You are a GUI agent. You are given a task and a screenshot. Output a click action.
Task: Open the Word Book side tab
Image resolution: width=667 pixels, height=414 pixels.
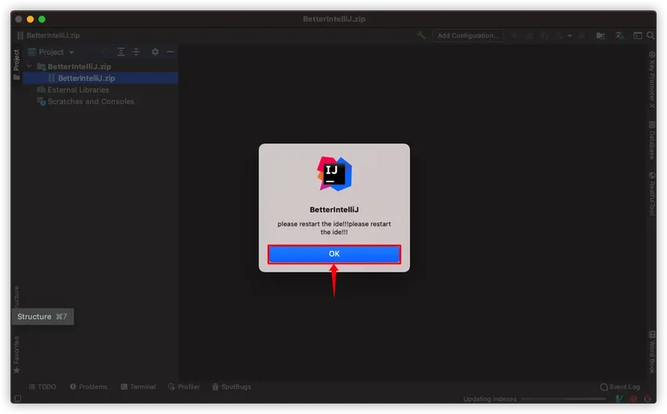pos(652,352)
